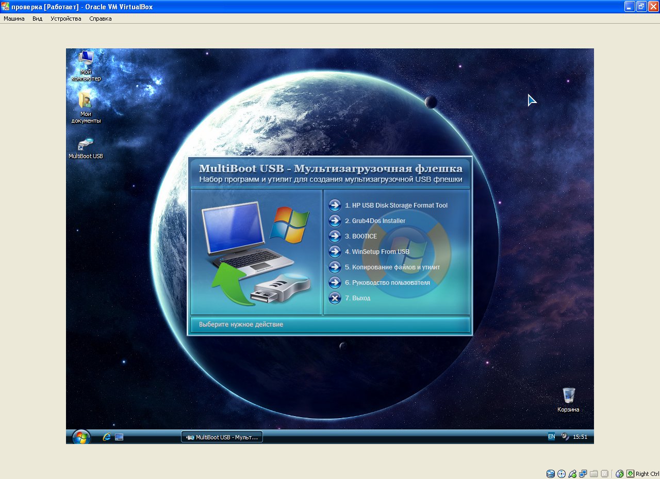Open the Справка menu
This screenshot has height=479, width=660.
coord(100,19)
